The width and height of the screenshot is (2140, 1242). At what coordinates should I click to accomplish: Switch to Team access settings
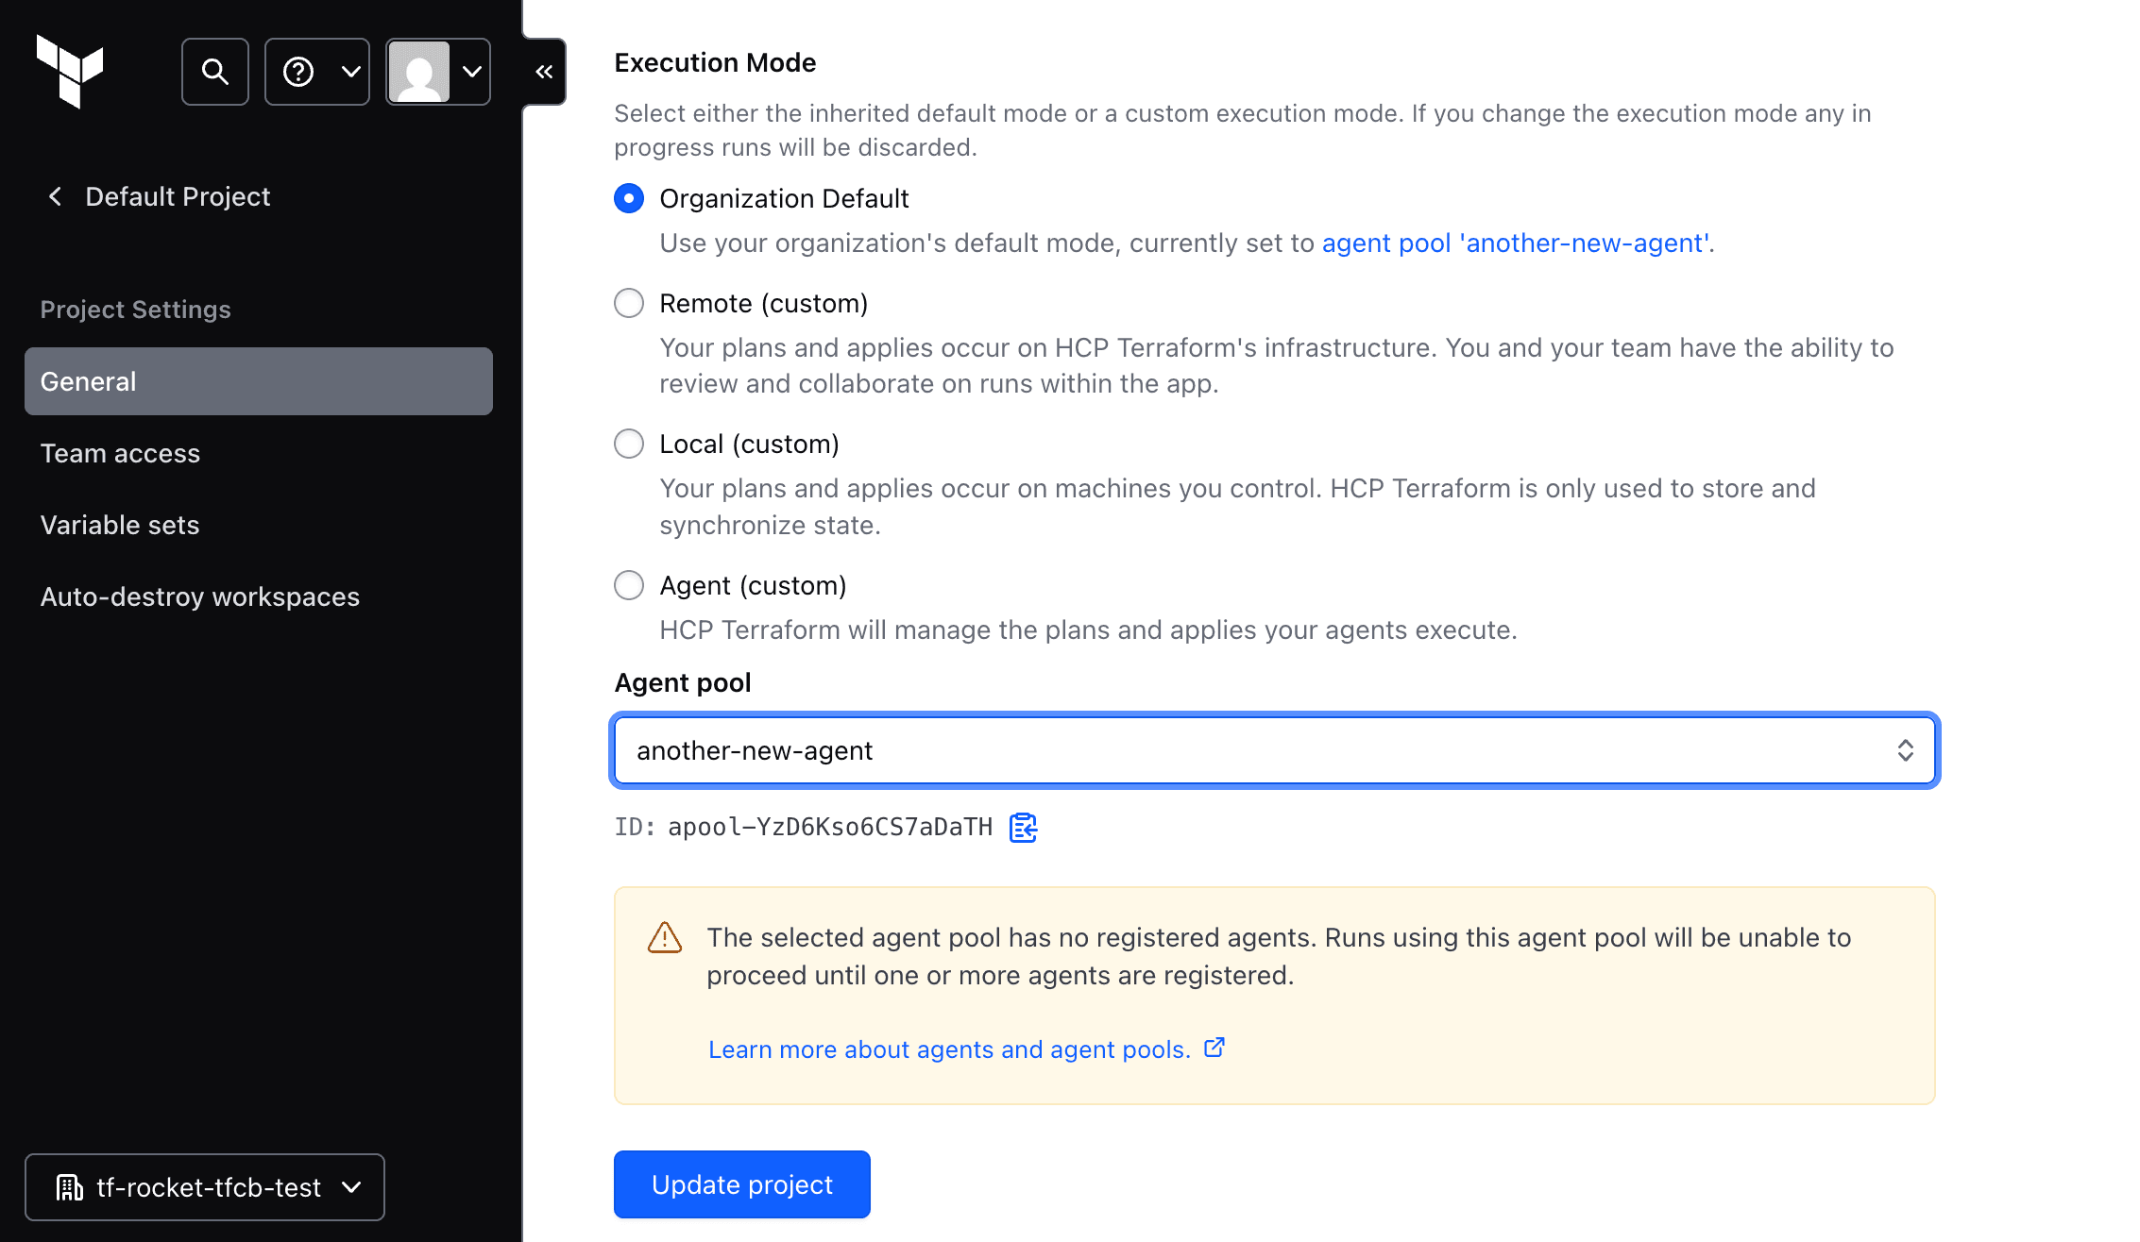coord(120,453)
